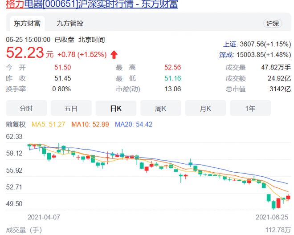Image resolution: width=294 pixels, height=235 pixels.
Task: Click the 总市值 value 3142亿
Action: pyautogui.click(x=280, y=89)
